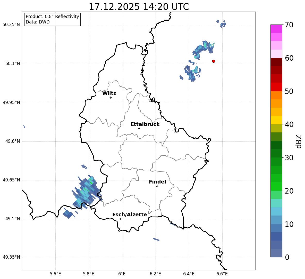Click the 40 tick on the colorbar
305x279 pixels.
(x=289, y=124)
